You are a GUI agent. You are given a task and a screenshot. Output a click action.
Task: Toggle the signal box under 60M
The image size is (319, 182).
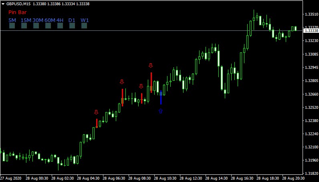(x=48, y=26)
